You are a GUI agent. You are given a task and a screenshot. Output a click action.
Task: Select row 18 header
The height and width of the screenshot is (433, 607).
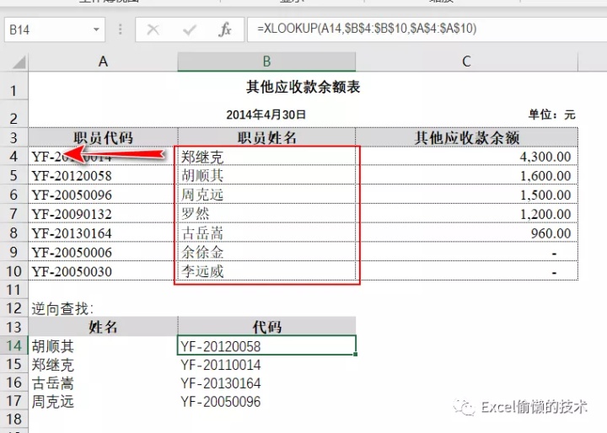tap(14, 419)
